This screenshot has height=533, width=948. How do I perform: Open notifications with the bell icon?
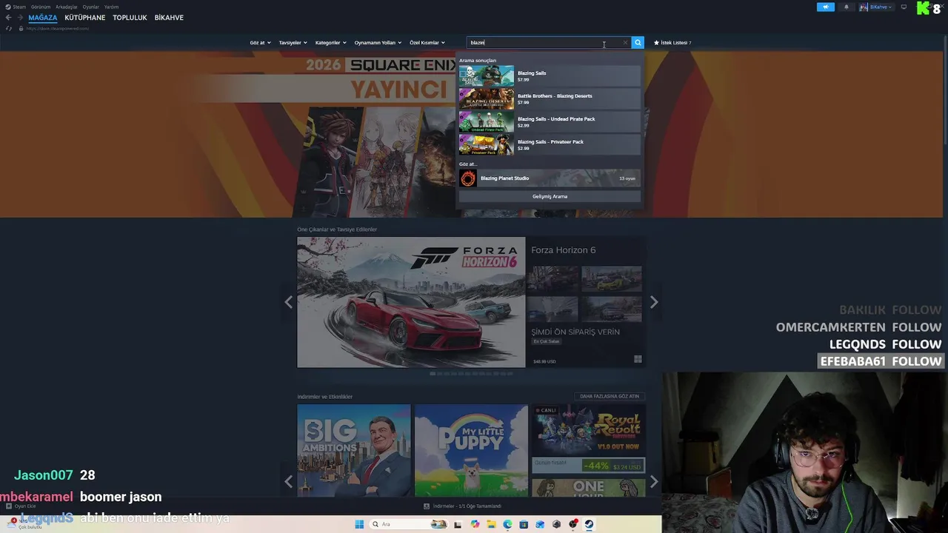pyautogui.click(x=847, y=7)
